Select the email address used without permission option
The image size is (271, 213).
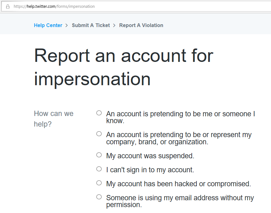(99, 197)
